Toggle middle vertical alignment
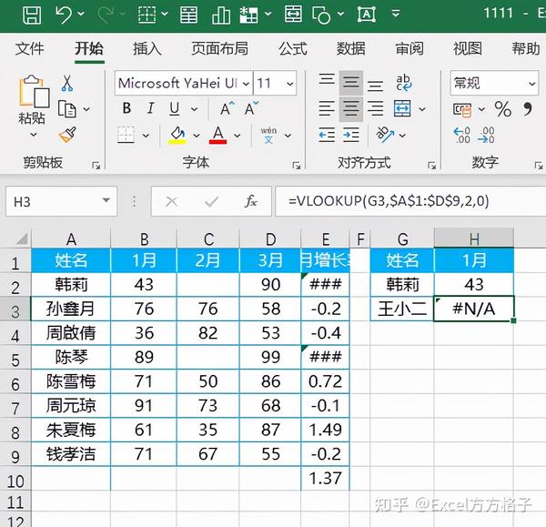Image resolution: width=546 pixels, height=527 pixels. point(351,83)
